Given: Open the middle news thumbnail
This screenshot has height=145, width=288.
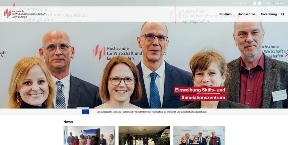Looking at the screenshot, I should click(144, 136).
